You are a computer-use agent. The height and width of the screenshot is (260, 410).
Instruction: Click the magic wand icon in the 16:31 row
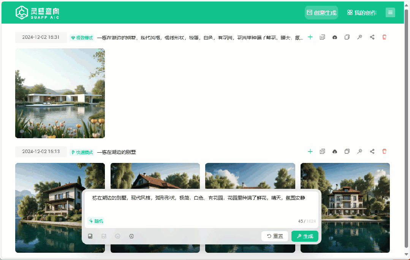click(359, 37)
